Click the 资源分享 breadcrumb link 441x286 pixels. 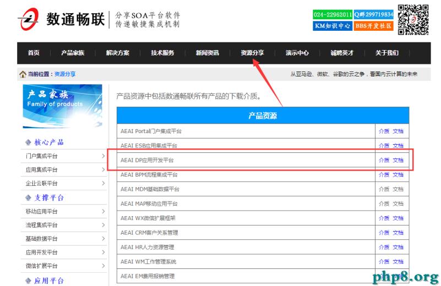[65, 74]
